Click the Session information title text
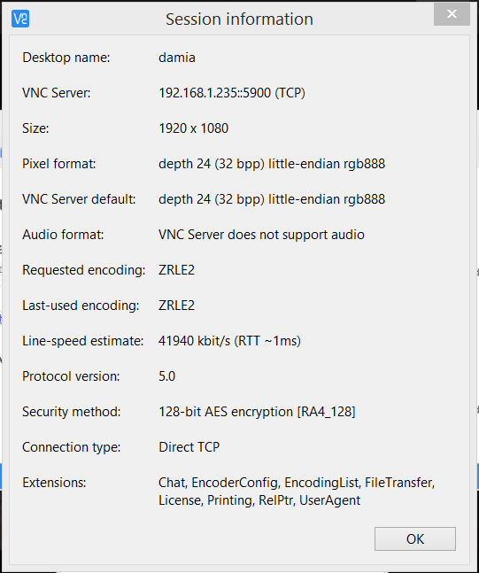This screenshot has width=479, height=573. click(239, 19)
